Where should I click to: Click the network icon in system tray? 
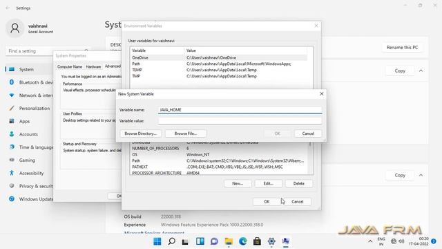pos(394,241)
